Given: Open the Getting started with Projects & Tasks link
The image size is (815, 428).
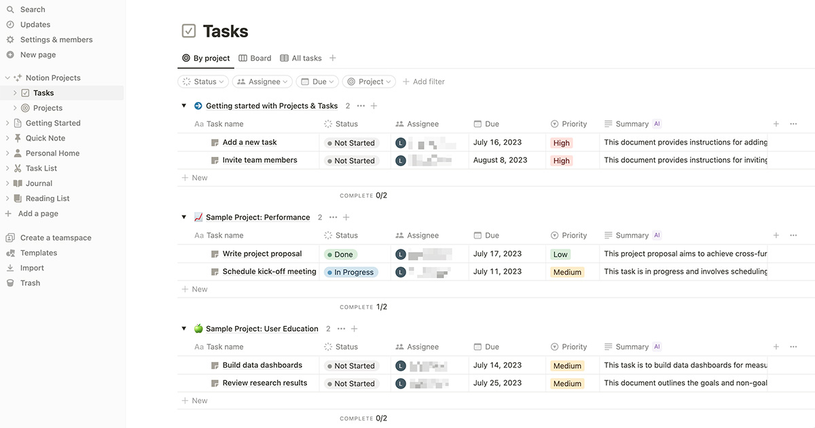Looking at the screenshot, I should (272, 106).
